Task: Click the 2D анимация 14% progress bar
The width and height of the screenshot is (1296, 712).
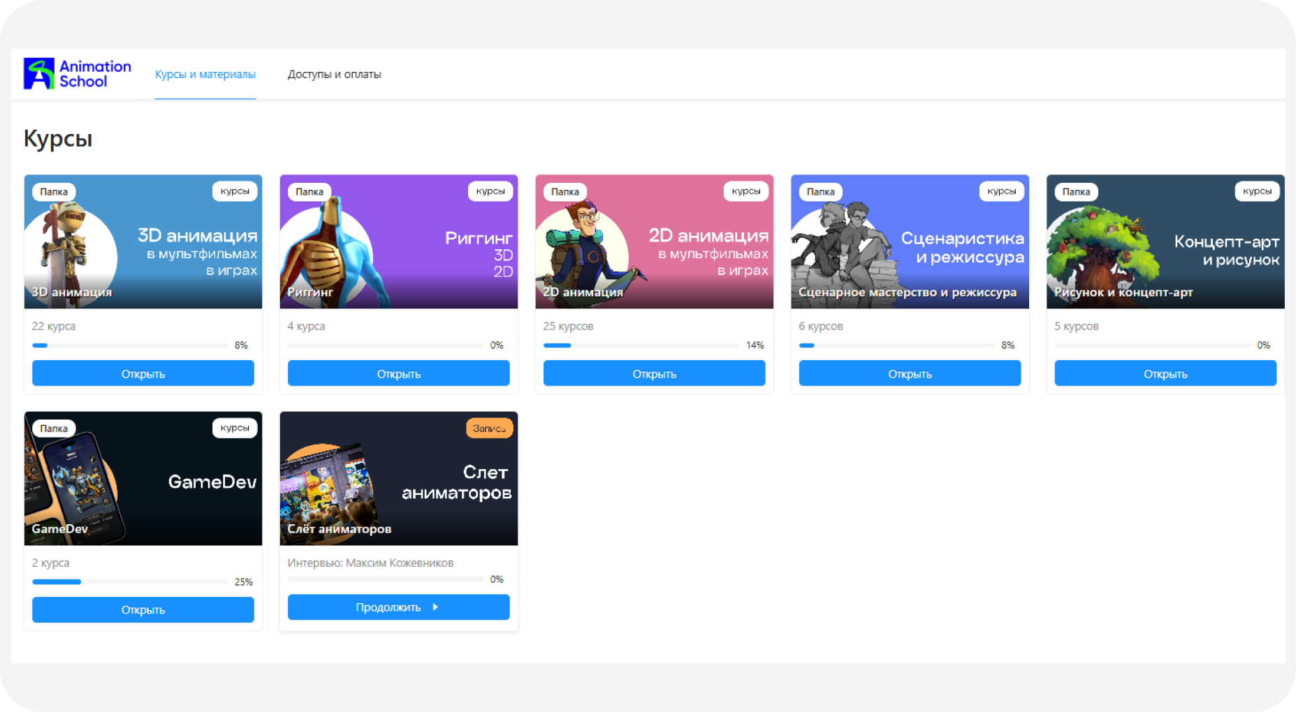Action: [641, 346]
